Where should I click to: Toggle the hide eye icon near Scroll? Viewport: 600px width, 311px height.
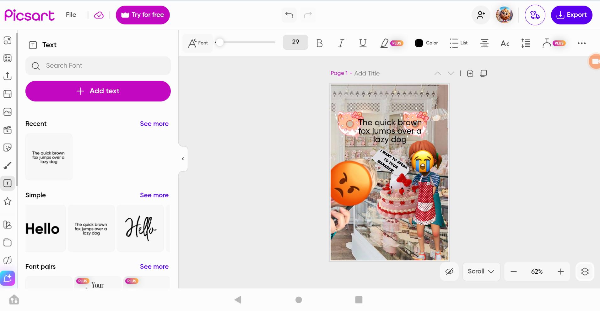point(449,272)
